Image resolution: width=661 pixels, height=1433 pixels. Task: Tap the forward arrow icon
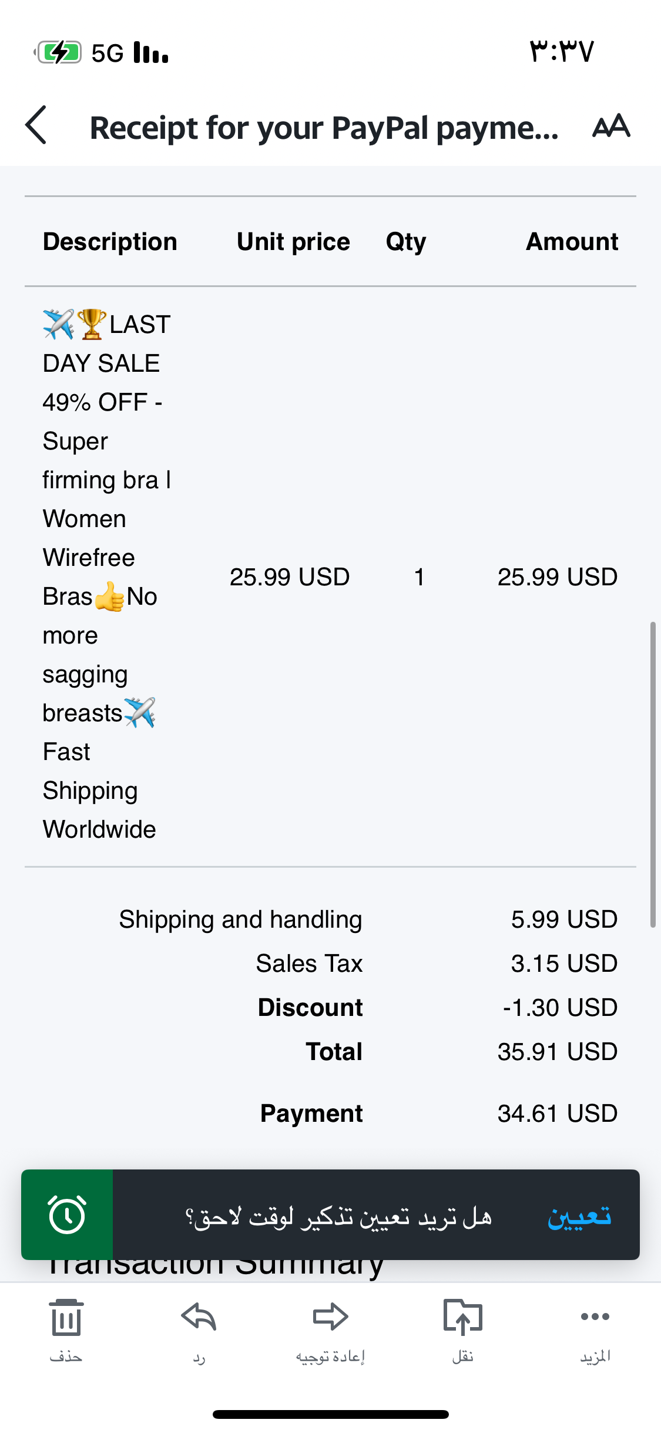pyautogui.click(x=330, y=1318)
